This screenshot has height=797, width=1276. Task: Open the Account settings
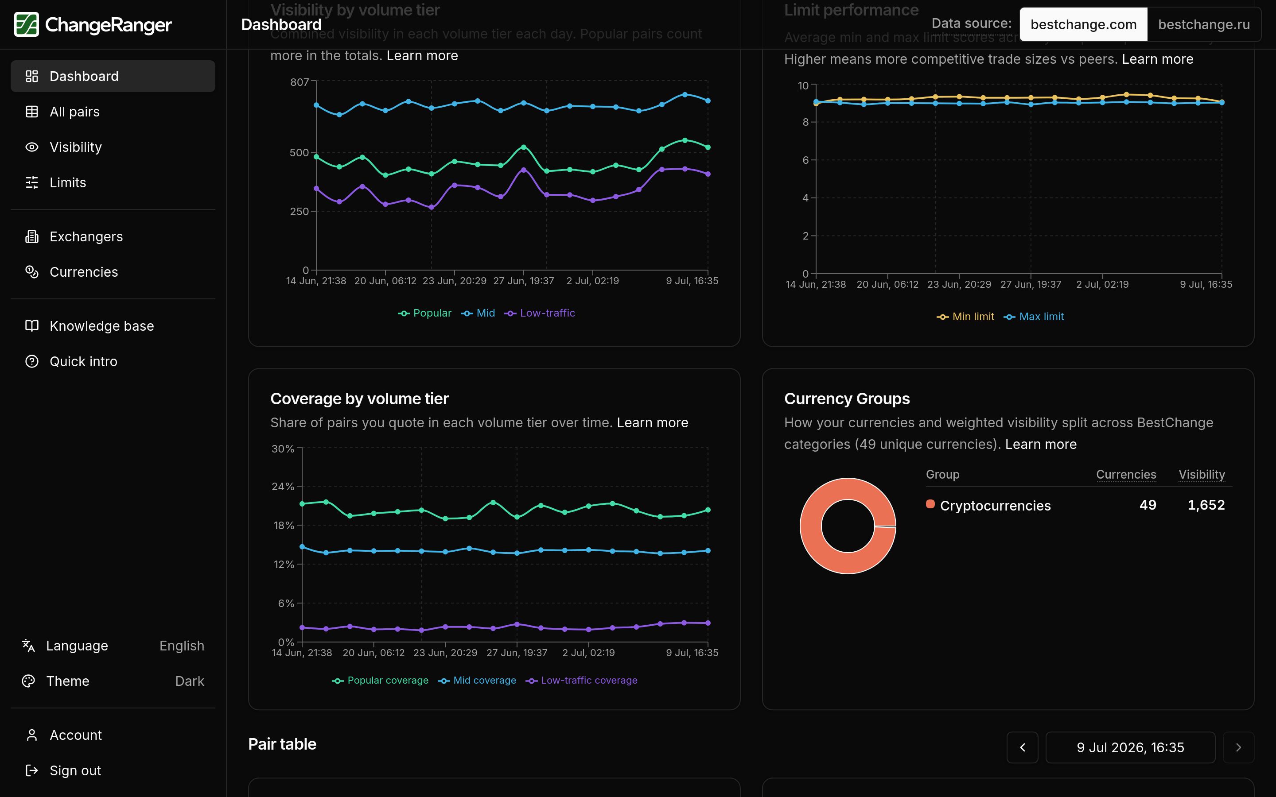(x=113, y=735)
